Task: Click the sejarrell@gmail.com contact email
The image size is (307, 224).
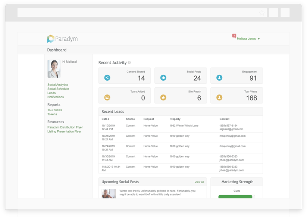Action: tap(231, 129)
